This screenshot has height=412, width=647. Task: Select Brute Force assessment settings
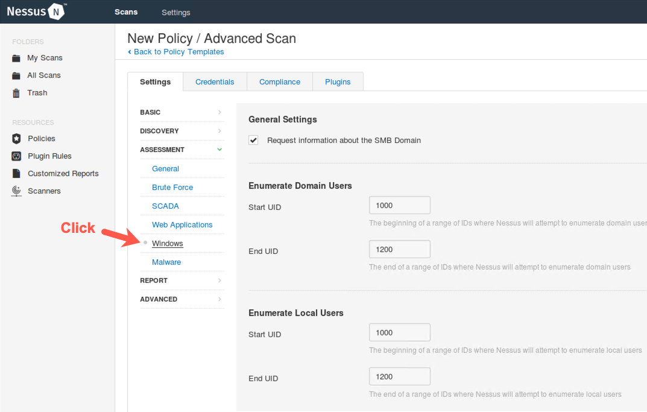[x=172, y=188]
